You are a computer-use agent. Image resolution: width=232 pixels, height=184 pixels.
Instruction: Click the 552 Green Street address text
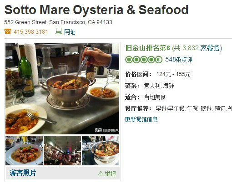[58, 22]
